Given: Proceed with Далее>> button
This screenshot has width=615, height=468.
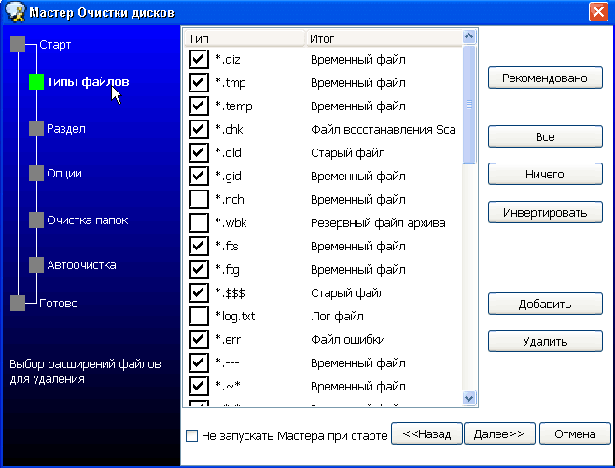Looking at the screenshot, I should tap(499, 433).
